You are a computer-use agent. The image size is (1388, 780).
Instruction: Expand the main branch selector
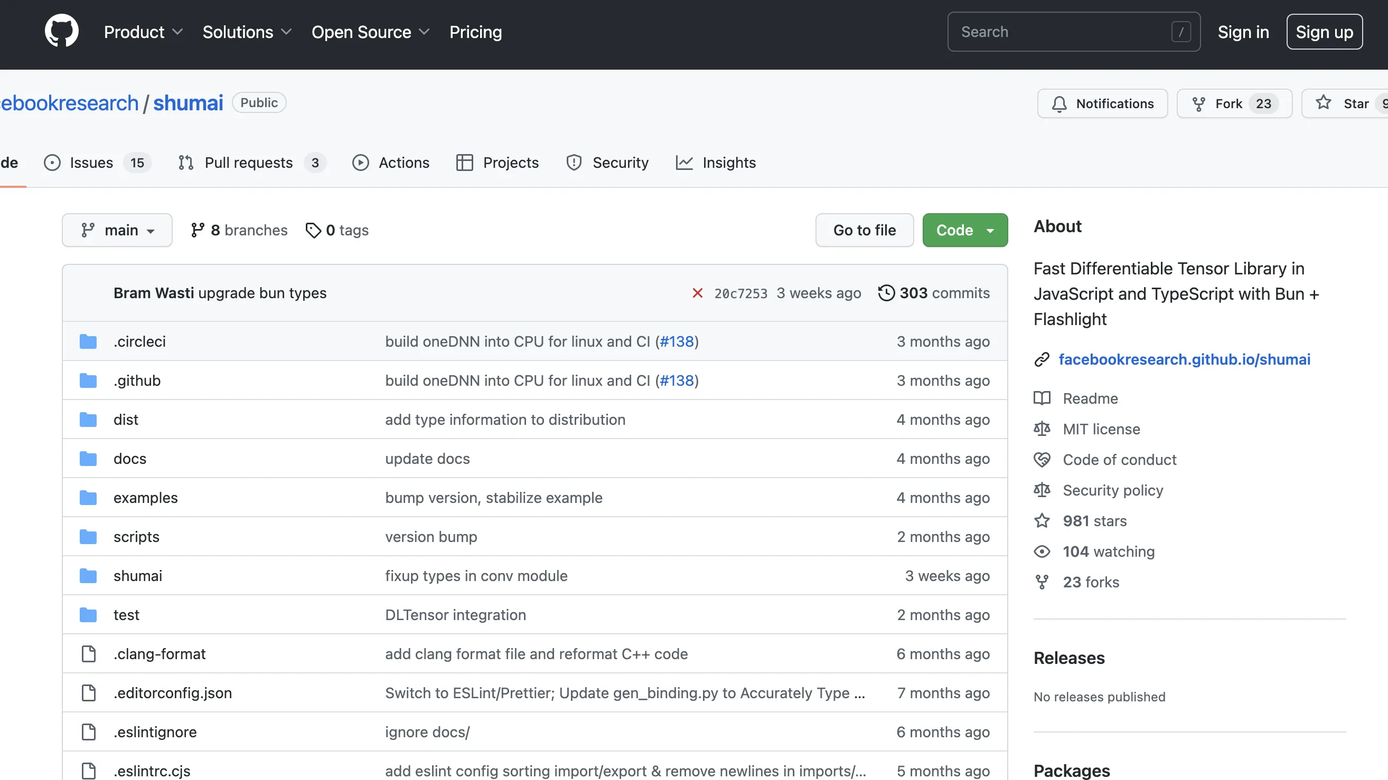(x=117, y=230)
